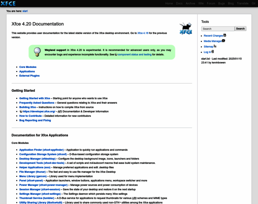Open Recent Changes in Tools
The width and height of the screenshot is (258, 204).
tap(214, 36)
